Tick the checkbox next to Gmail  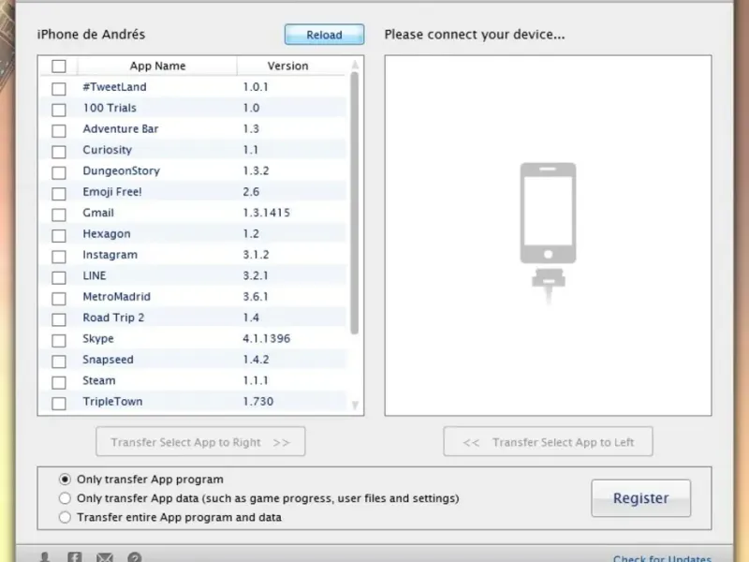[x=59, y=214]
